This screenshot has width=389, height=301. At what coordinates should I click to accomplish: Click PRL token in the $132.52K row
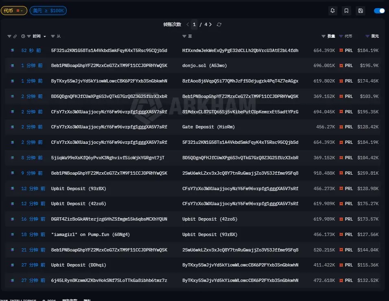pos(346,280)
